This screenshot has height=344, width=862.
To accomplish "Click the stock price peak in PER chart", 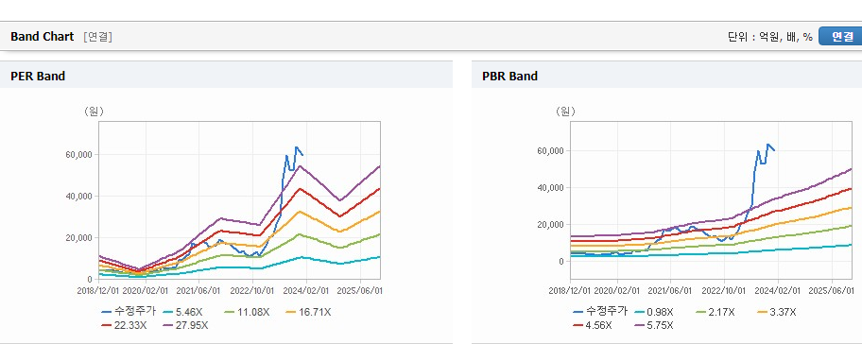I will 297,146.
